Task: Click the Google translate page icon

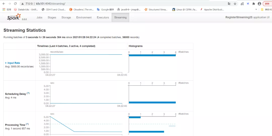Action: point(229,4)
